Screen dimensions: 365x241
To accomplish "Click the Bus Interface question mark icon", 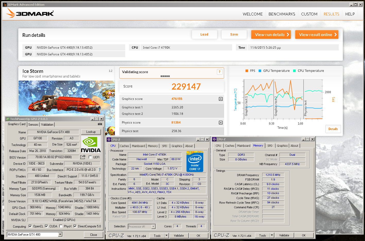I will point(100,170).
